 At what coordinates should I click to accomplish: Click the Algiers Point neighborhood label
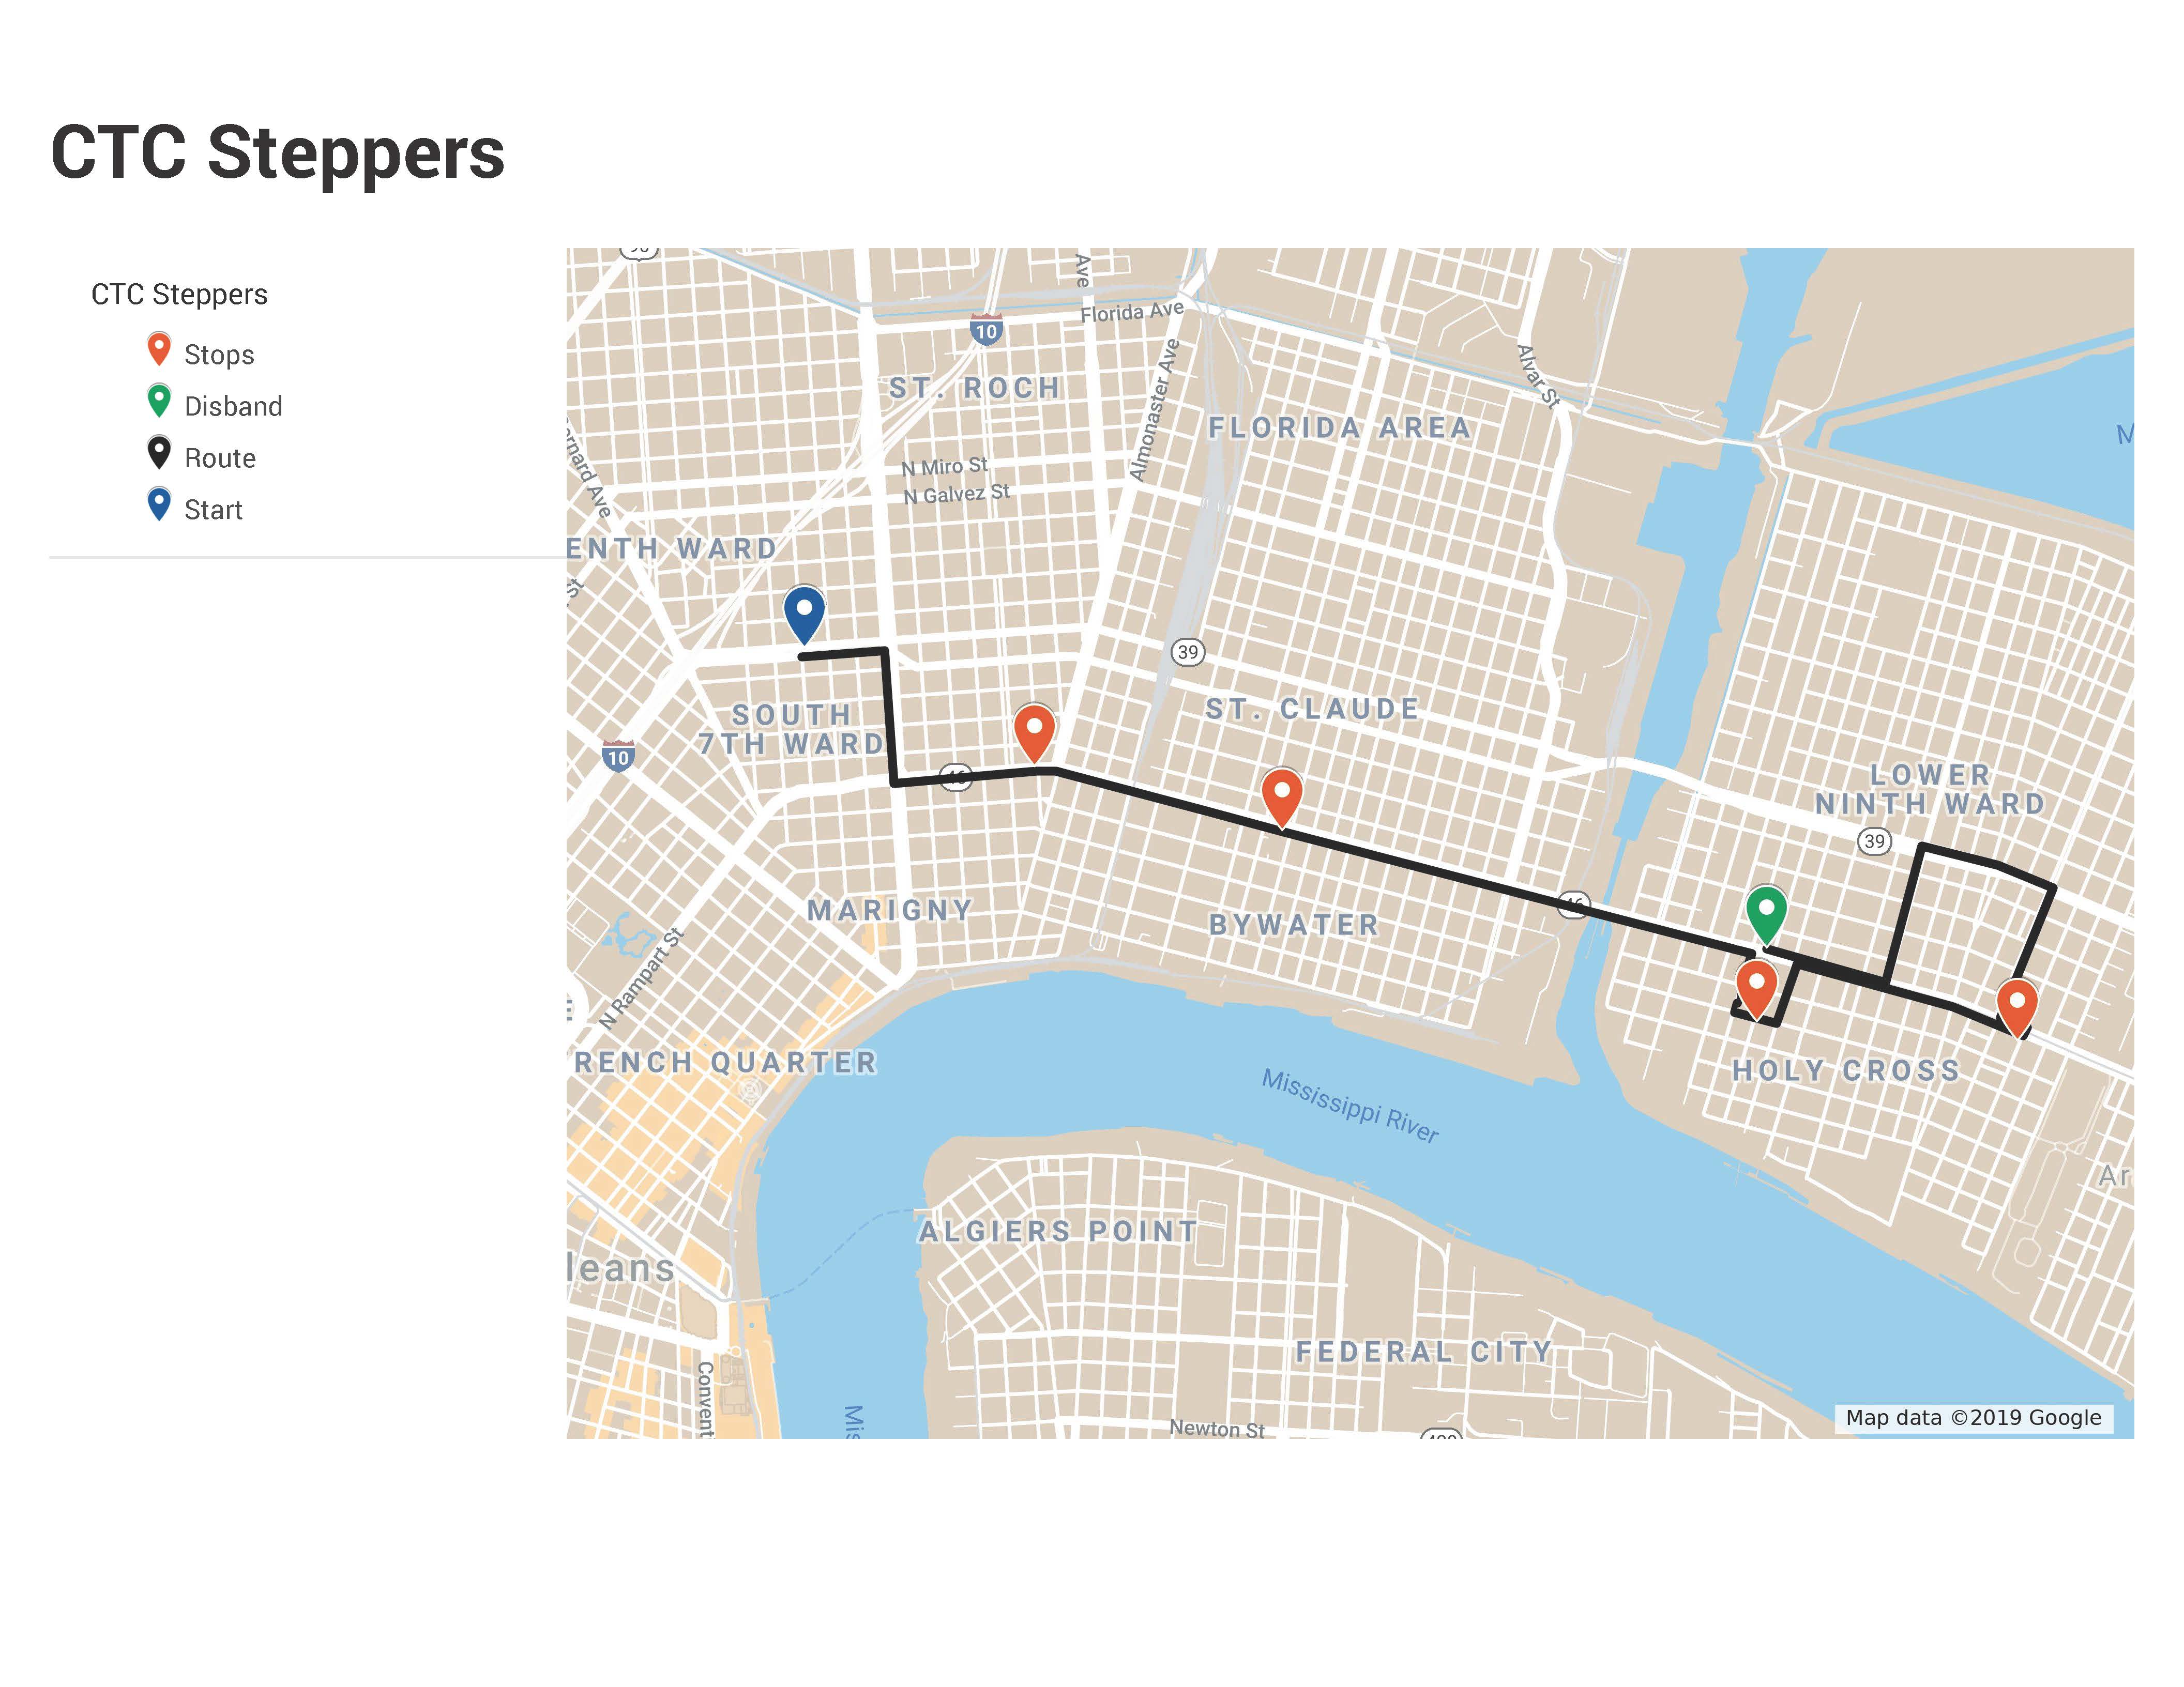(x=1058, y=1231)
